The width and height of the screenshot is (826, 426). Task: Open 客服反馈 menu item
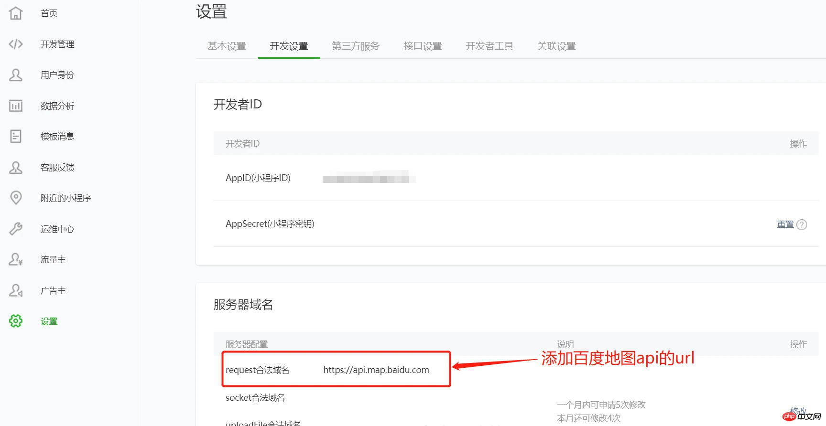(x=57, y=168)
